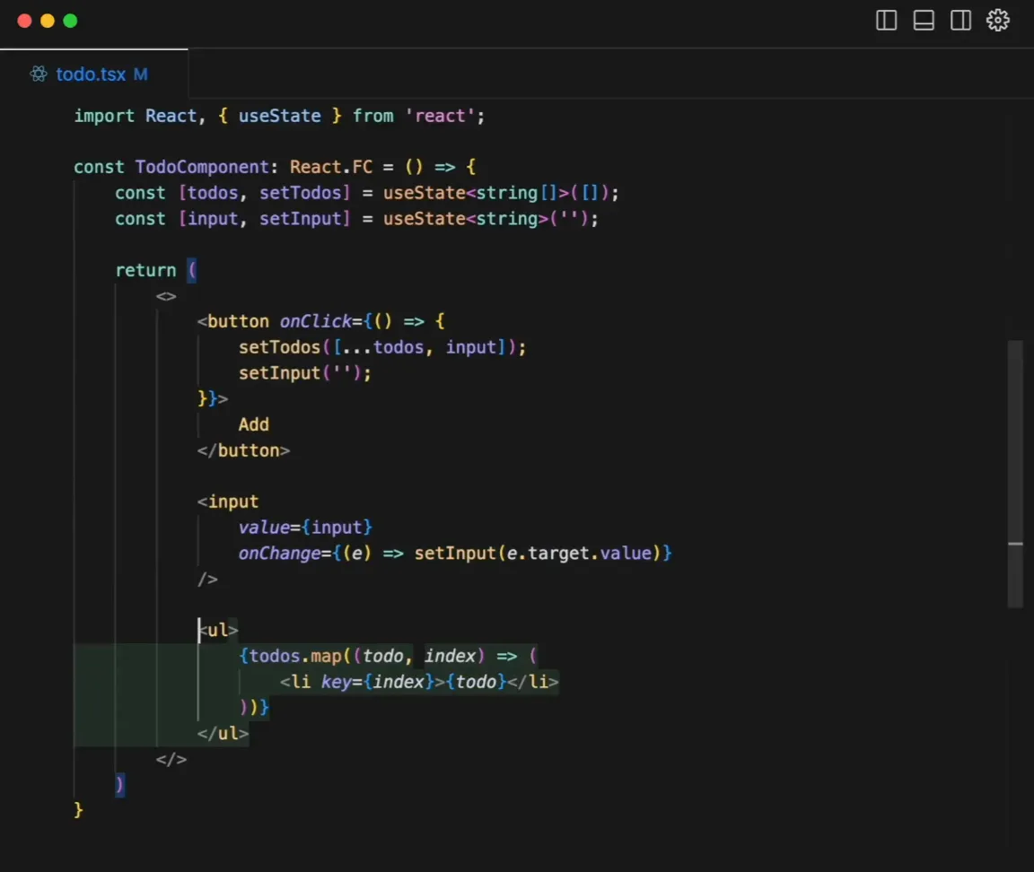The image size is (1034, 872).
Task: Click the todos.map expression line
Action: tap(389, 656)
